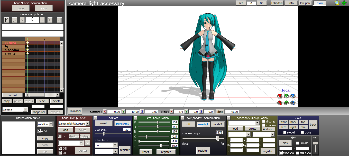349x156 pixels.
Task: Click the play button
Action: pyautogui.click(x=285, y=143)
